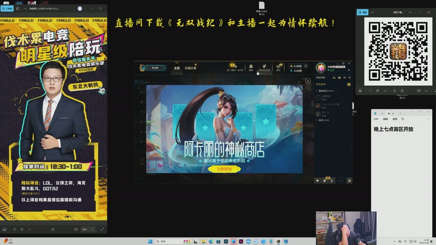Open the ellipsis menu next to QR viewer edit
The height and width of the screenshot is (245, 436).
[x=372, y=12]
